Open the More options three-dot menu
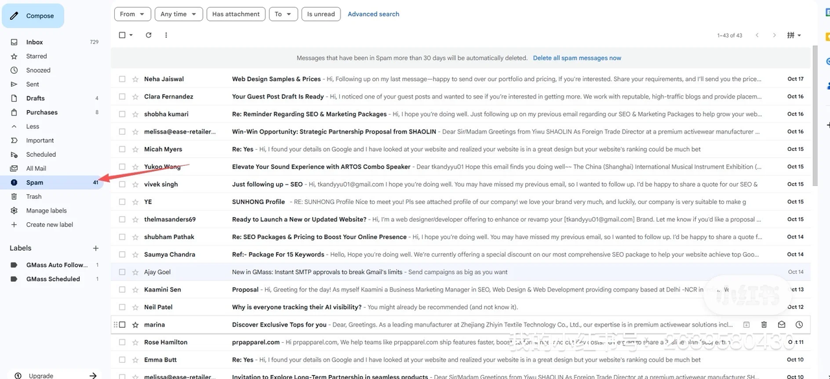The width and height of the screenshot is (830, 379). pyautogui.click(x=166, y=35)
